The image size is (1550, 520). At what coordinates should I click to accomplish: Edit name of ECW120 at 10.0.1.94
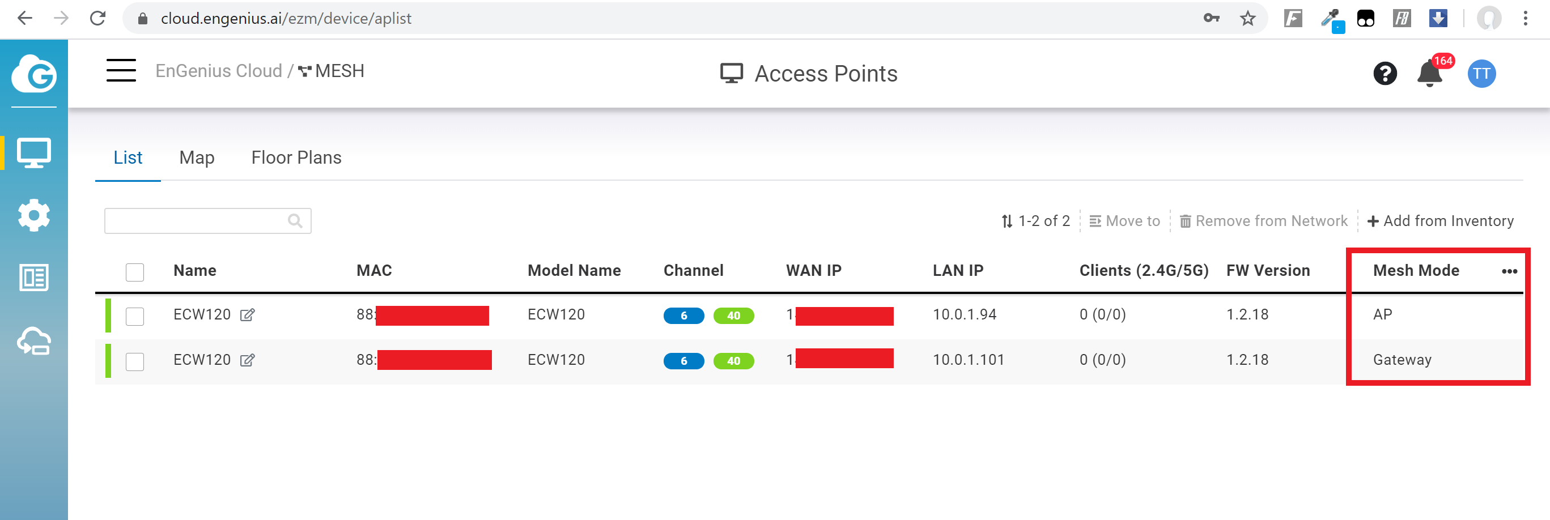tap(247, 314)
